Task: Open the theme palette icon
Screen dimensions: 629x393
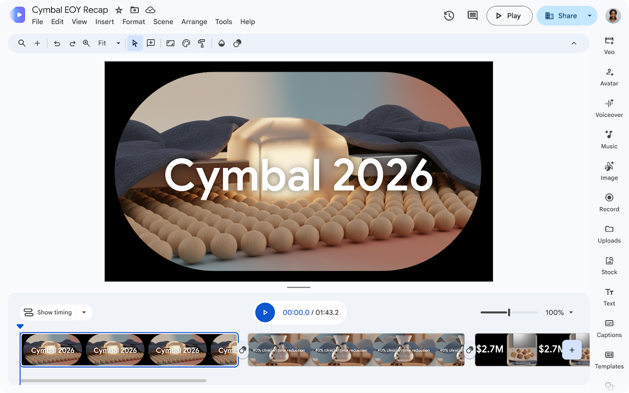Action: (186, 43)
